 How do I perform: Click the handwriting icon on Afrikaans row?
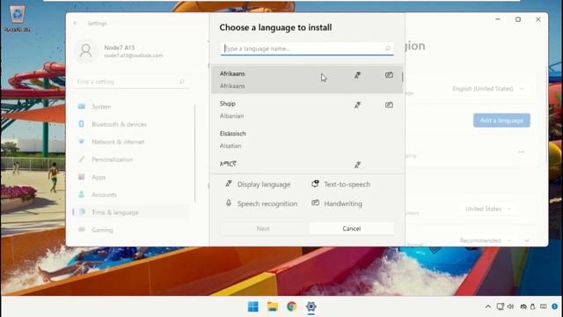coord(389,75)
